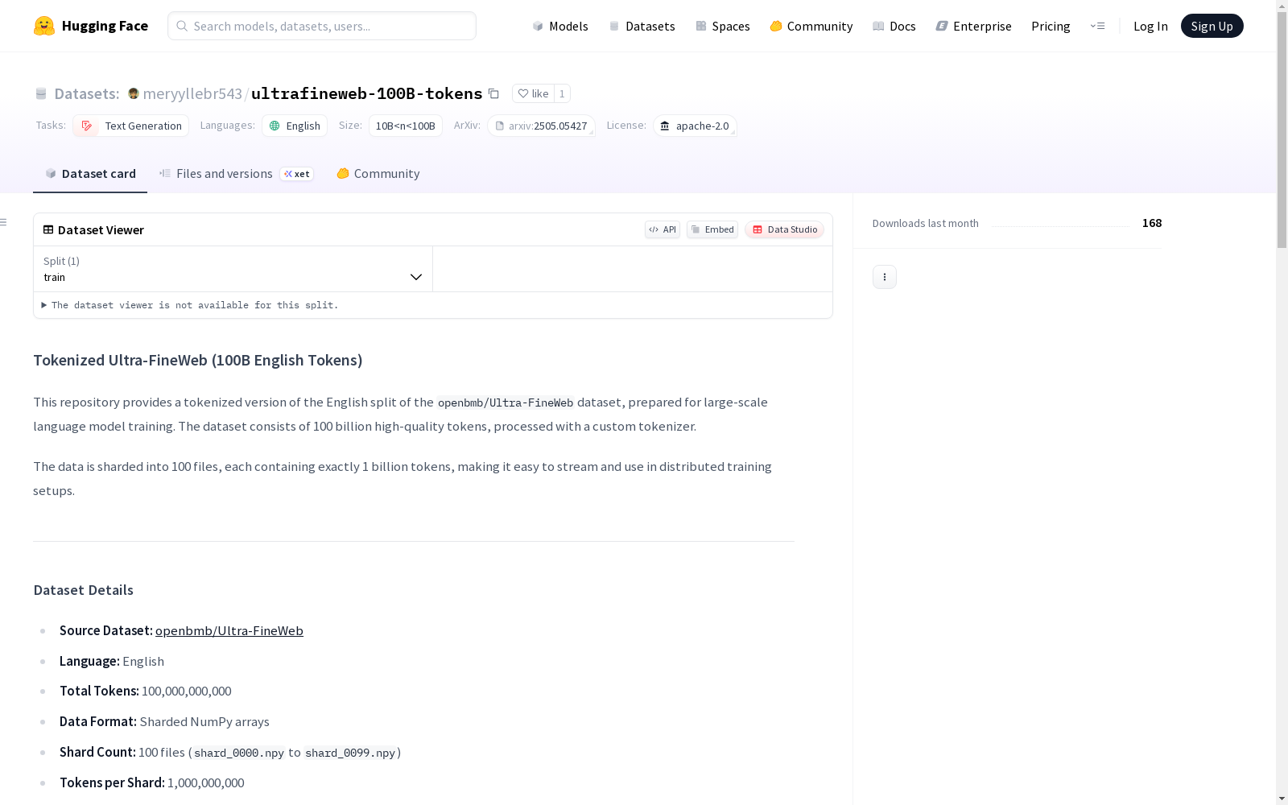Switch to the Community tab below the title
Viewport: 1288px width, 805px height.
click(378, 174)
